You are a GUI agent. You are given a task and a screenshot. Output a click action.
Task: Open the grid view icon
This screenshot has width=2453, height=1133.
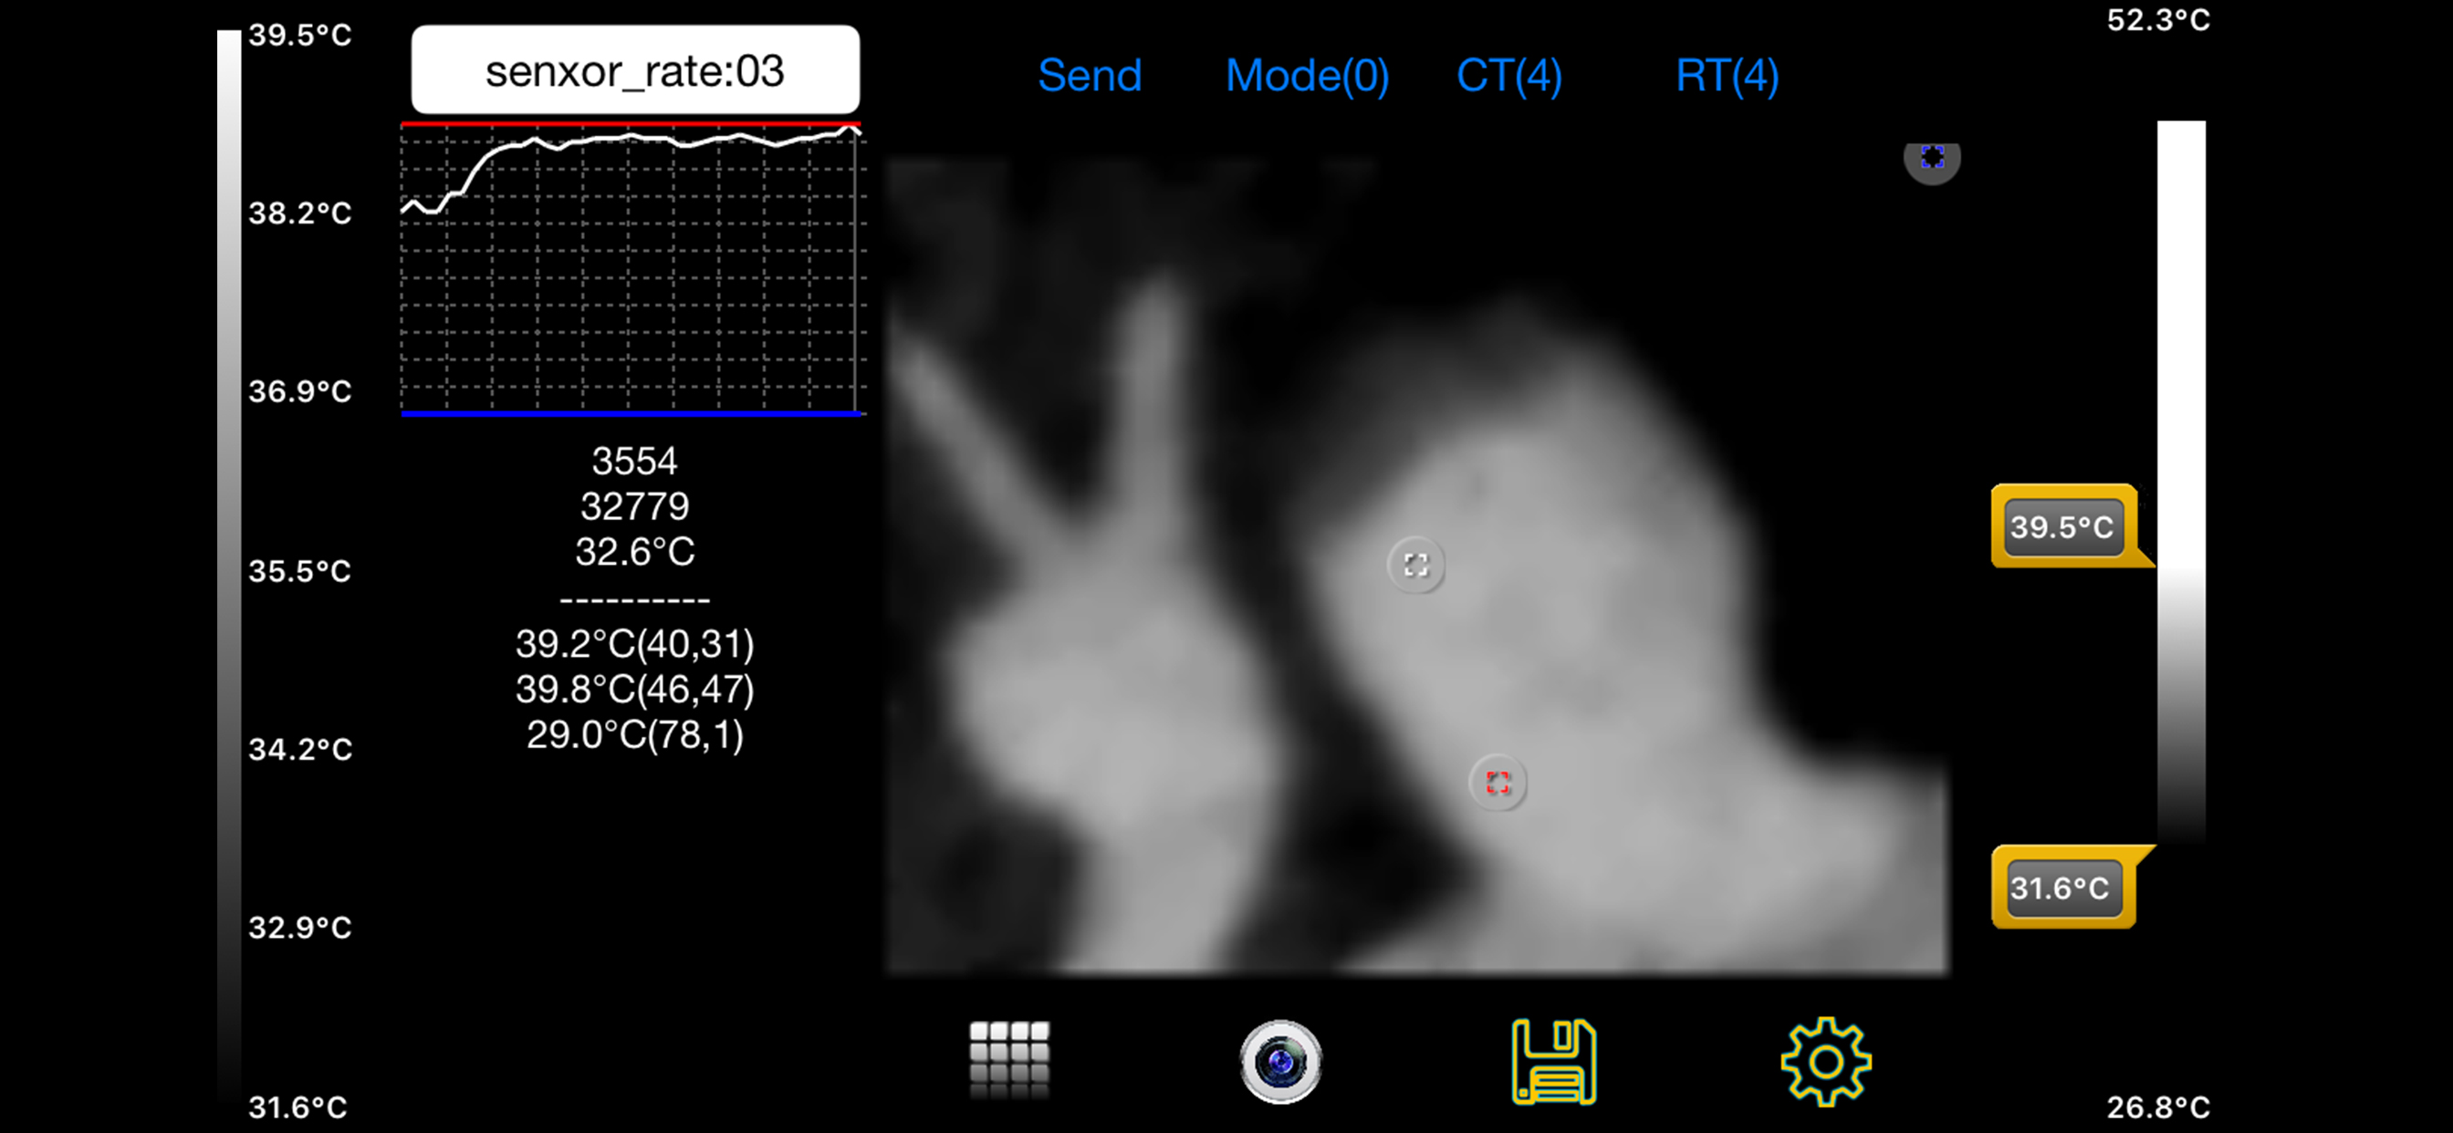(x=1009, y=1060)
